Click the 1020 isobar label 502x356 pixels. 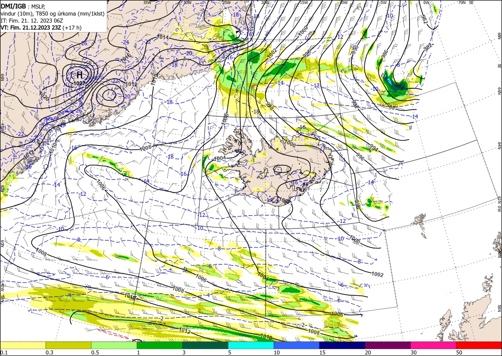44,96
